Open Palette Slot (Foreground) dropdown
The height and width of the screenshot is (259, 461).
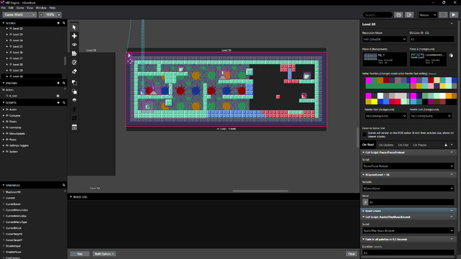click(x=431, y=116)
